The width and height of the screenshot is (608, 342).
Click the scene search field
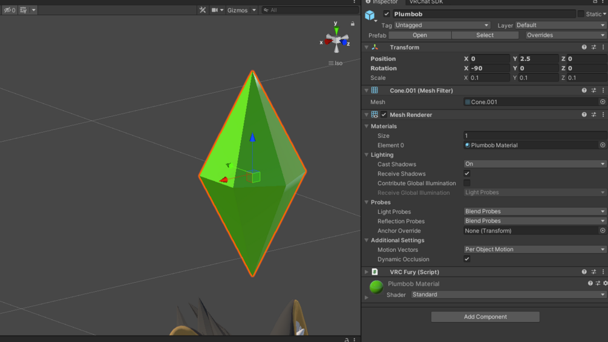309,10
